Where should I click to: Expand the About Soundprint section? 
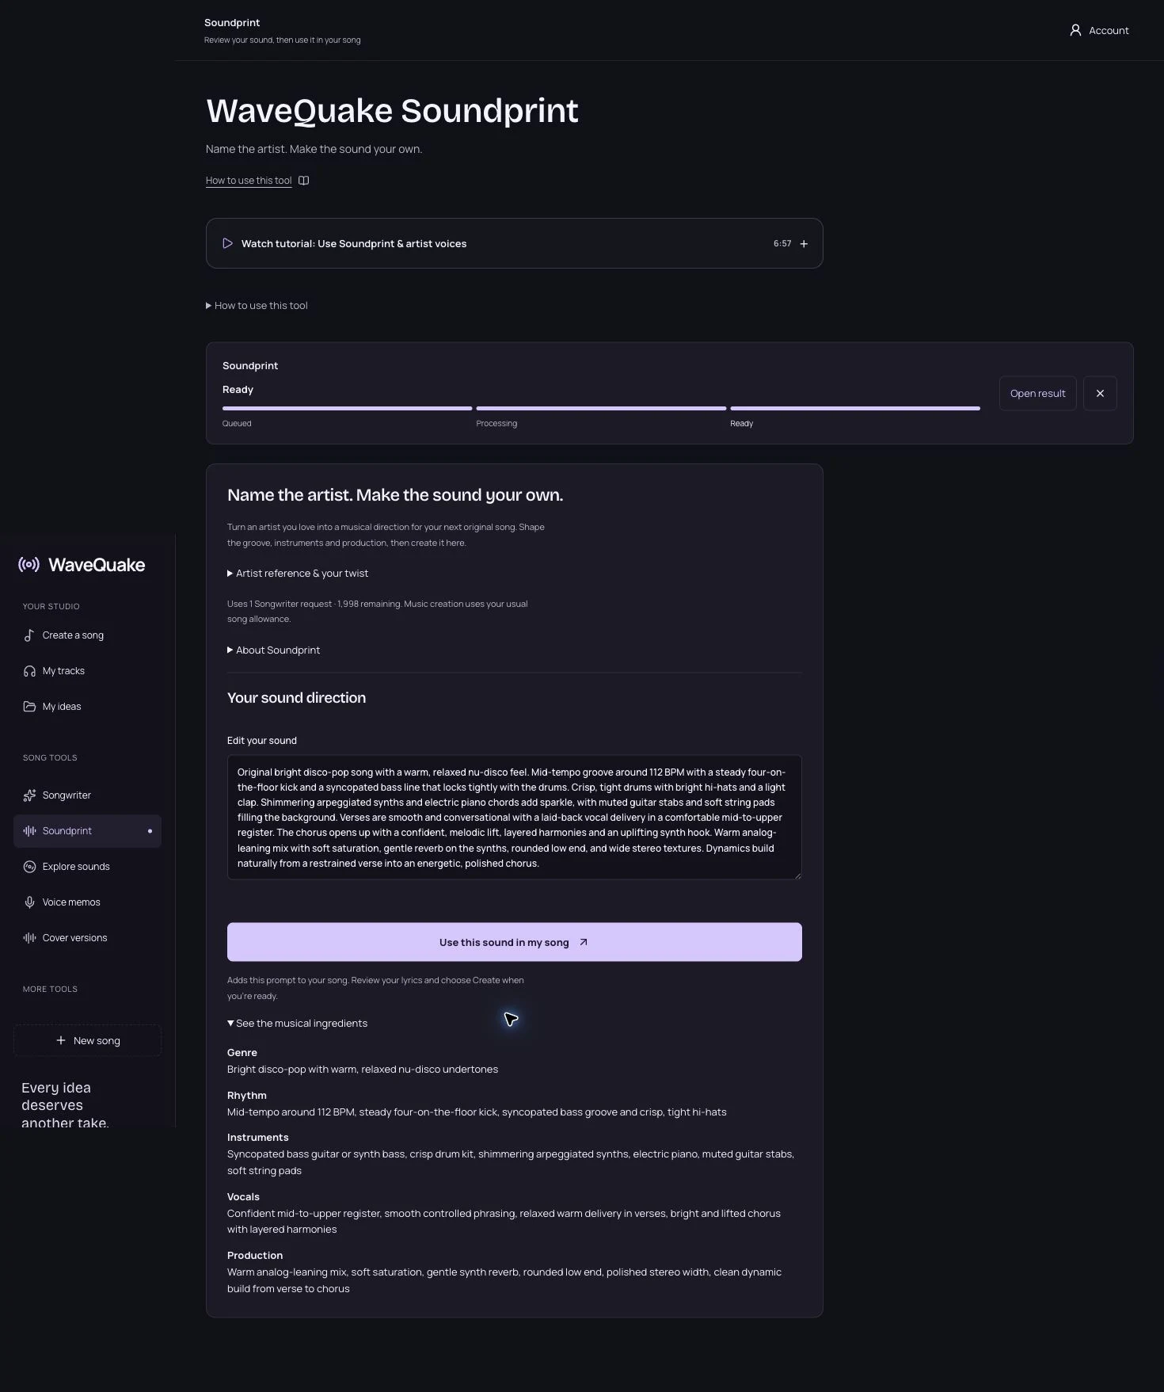coord(274,650)
